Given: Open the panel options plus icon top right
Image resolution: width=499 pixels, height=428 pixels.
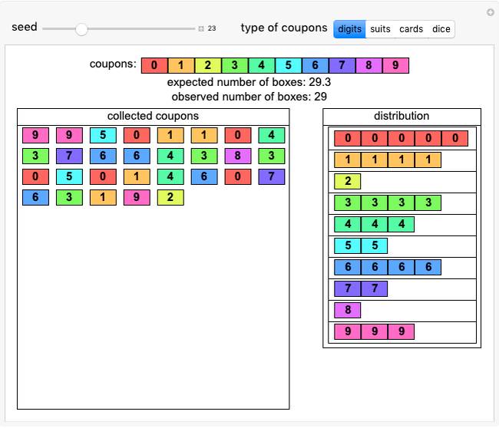Looking at the screenshot, I should [491, 12].
